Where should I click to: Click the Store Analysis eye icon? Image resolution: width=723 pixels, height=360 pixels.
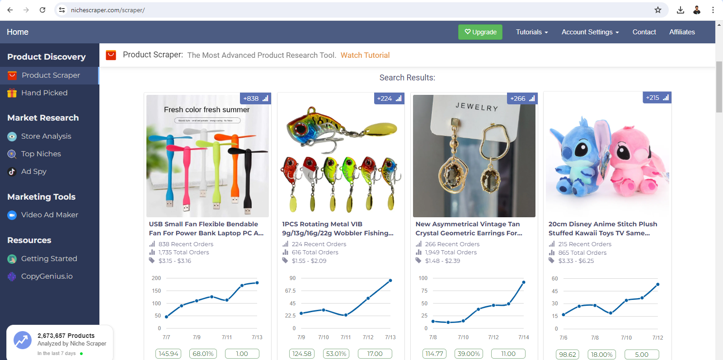12,136
